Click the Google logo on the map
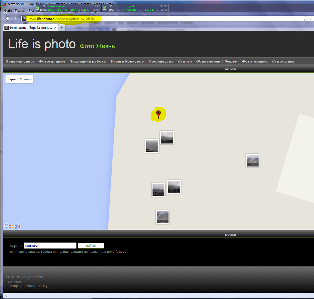 pos(13,226)
